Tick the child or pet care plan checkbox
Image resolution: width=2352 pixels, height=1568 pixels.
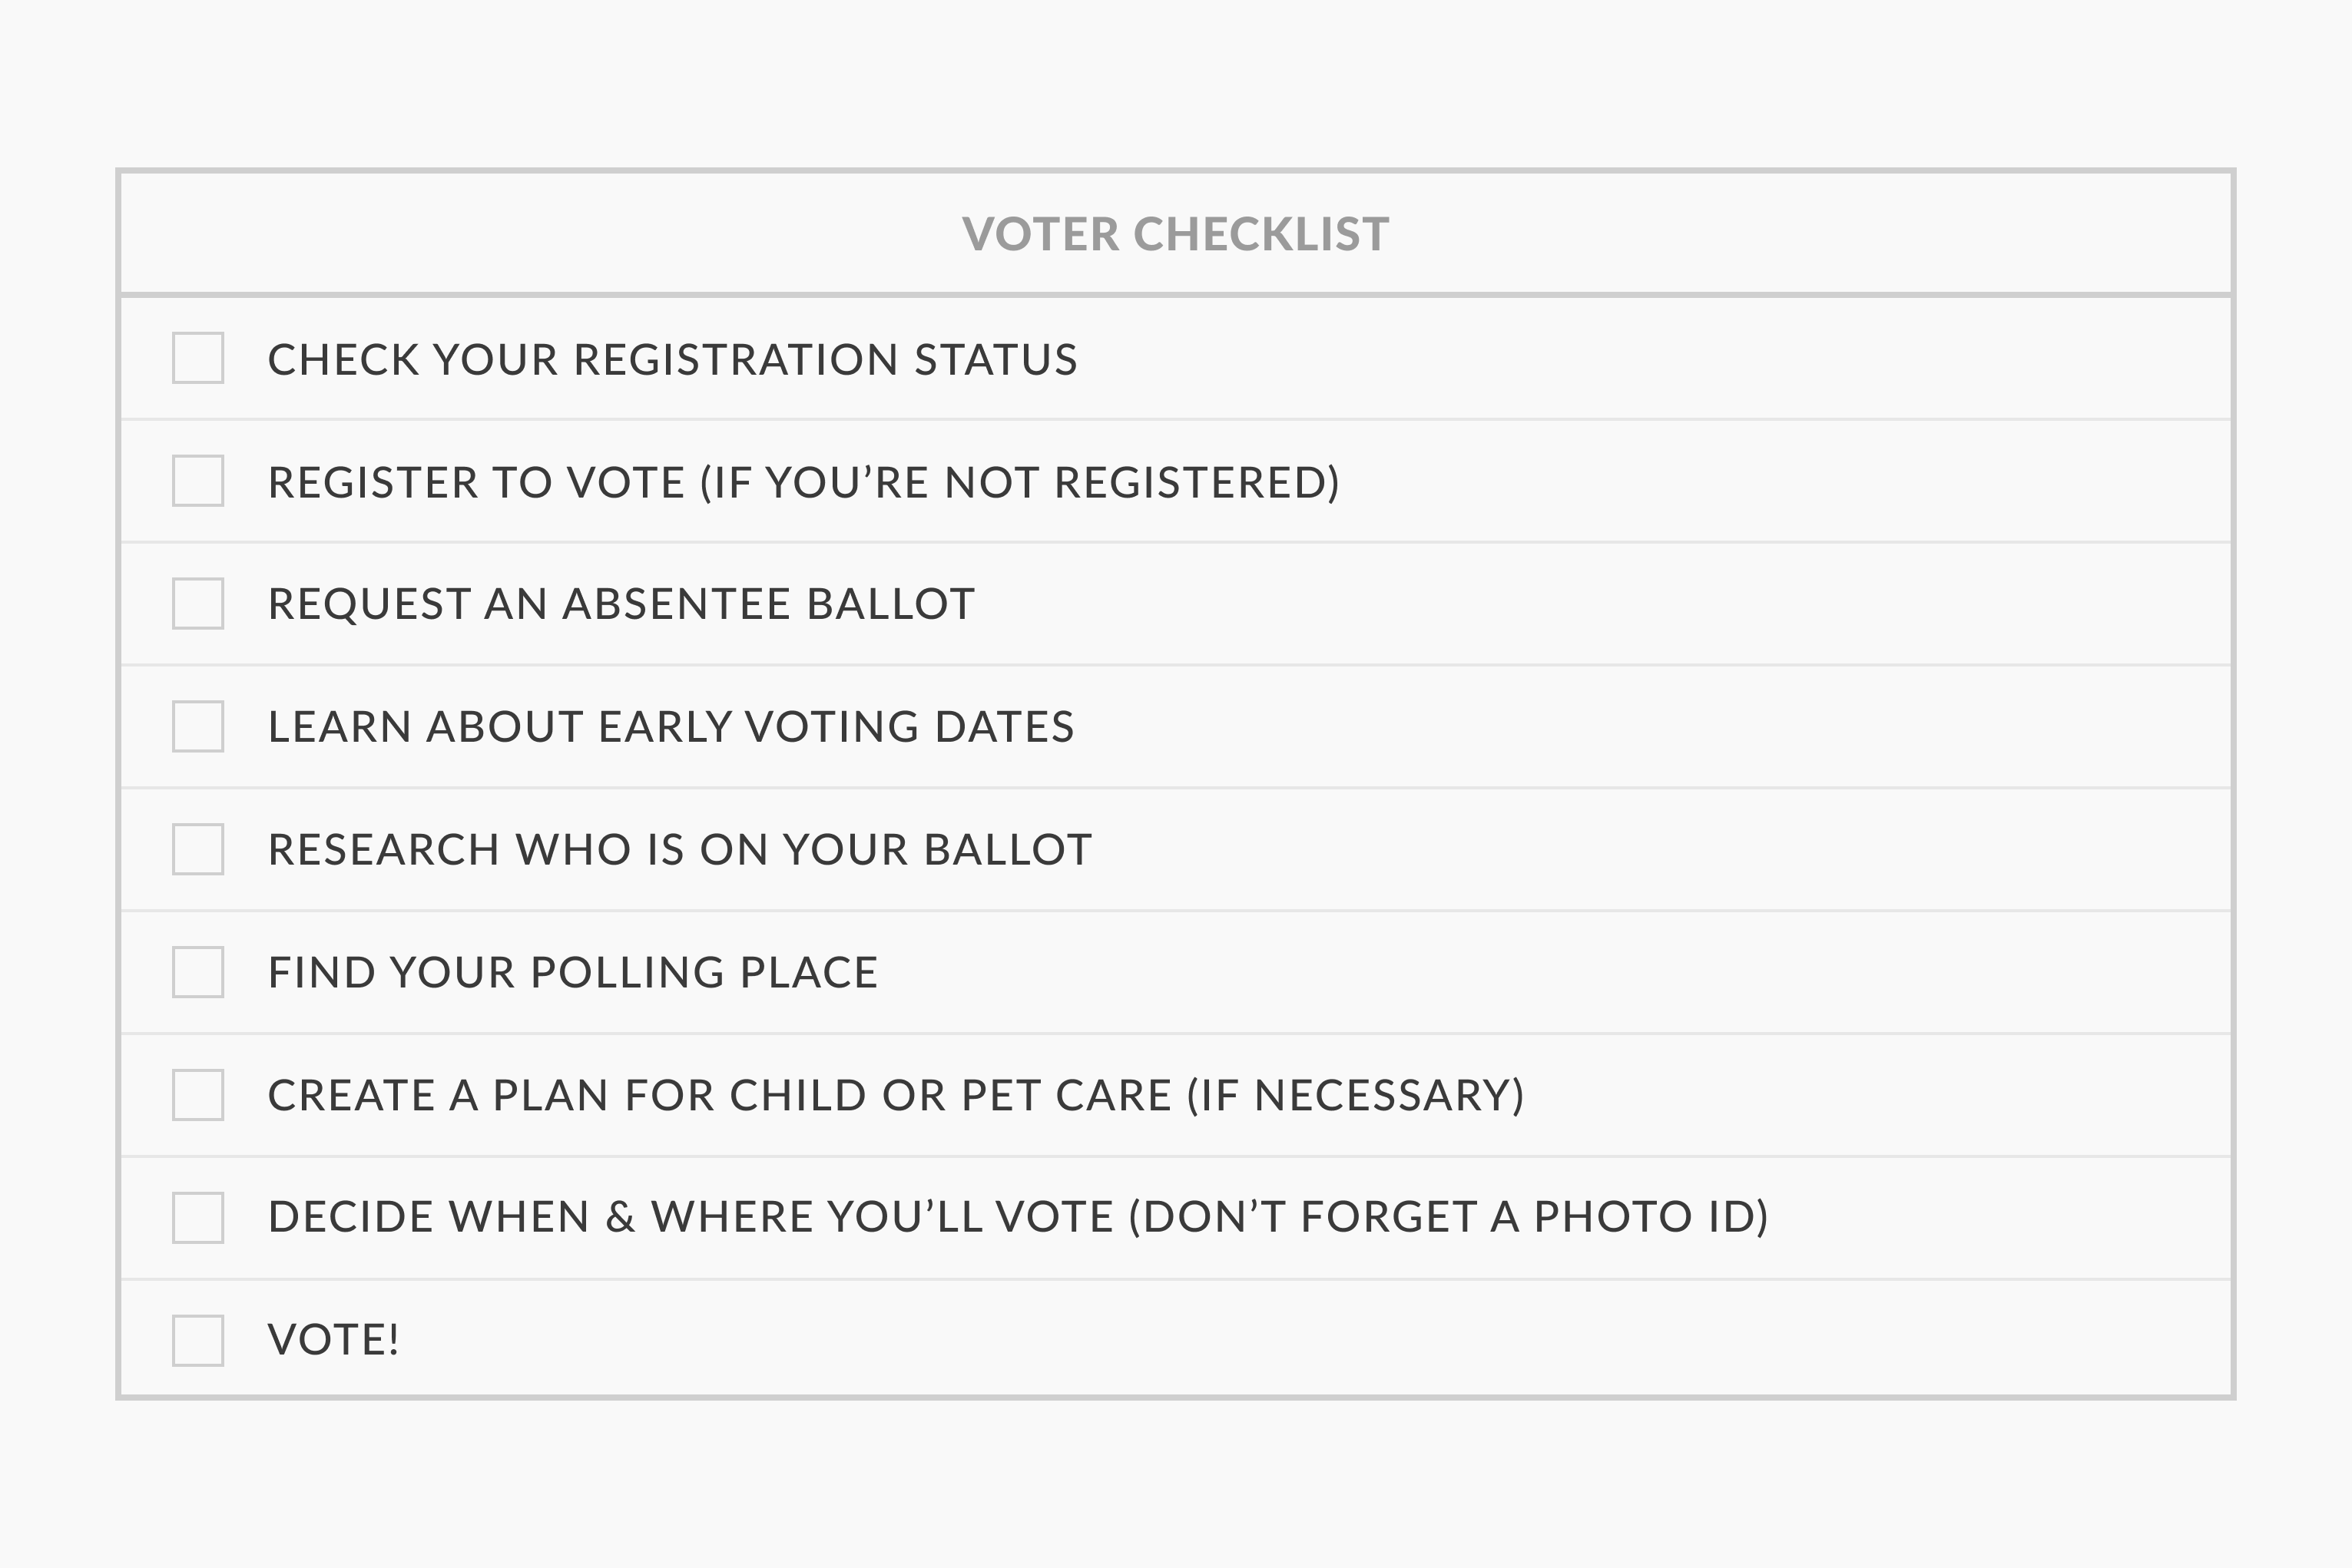pyautogui.click(x=198, y=1095)
